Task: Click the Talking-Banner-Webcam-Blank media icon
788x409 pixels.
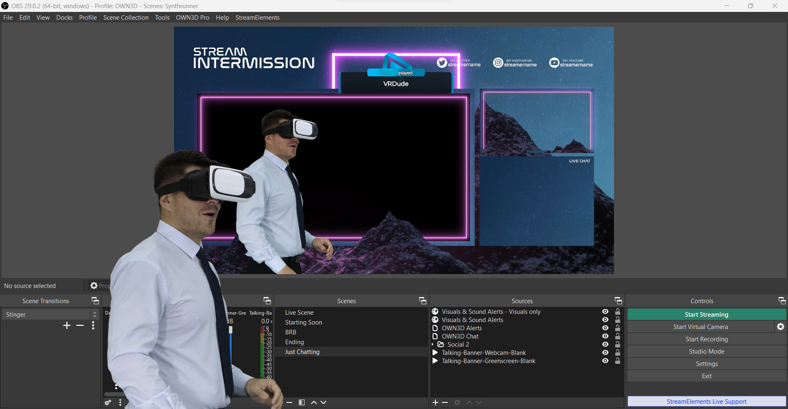Action: coord(435,352)
